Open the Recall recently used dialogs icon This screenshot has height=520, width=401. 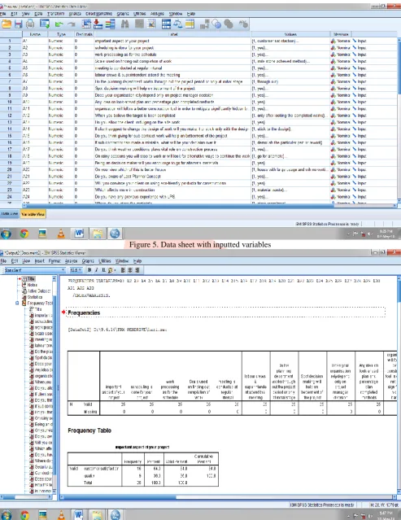click(45, 24)
